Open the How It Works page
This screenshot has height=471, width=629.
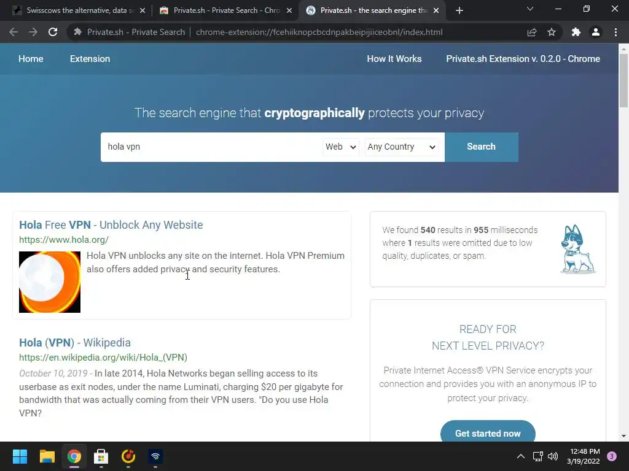(394, 59)
